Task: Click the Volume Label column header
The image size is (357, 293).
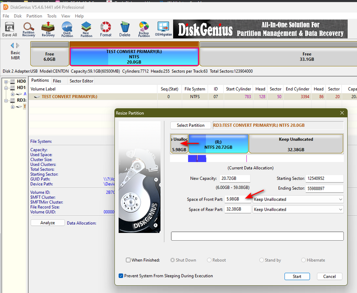Action: click(93, 89)
